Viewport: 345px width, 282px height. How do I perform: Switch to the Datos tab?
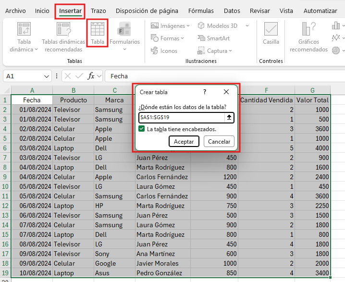[232, 11]
